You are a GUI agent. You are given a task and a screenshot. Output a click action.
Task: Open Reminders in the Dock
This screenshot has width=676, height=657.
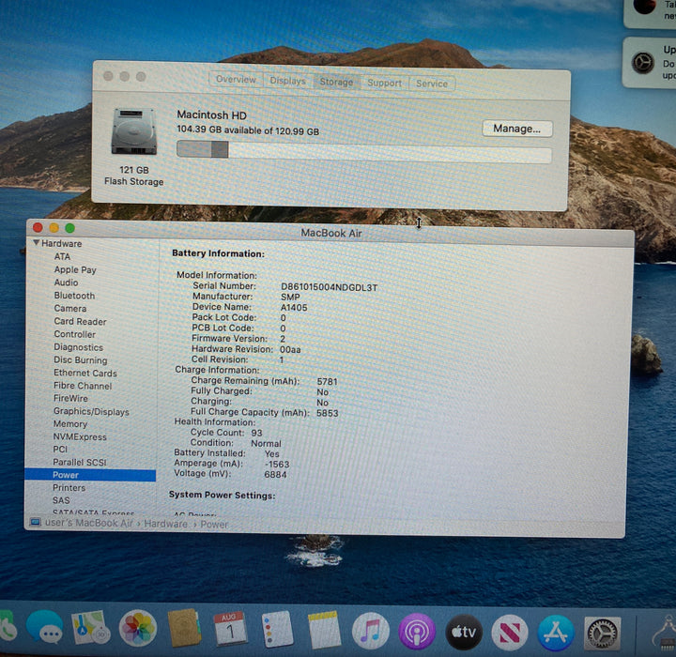(x=277, y=629)
